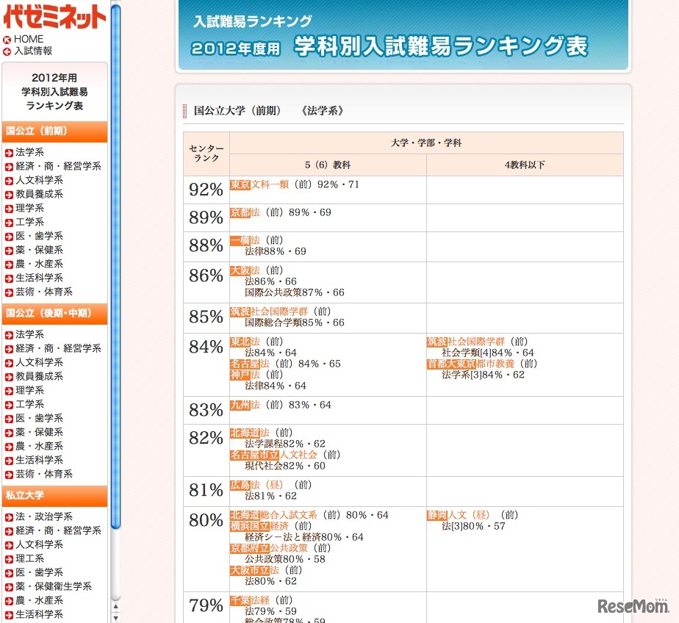Viewport: 679px width, 623px height.
Task: Select the 京都法 entry in 89% row
Action: [x=245, y=212]
